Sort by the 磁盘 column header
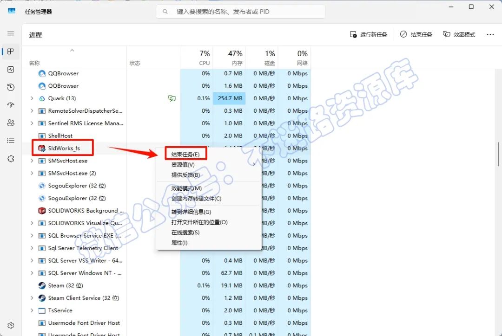Viewport: 502px width, 336px height. (x=262, y=58)
